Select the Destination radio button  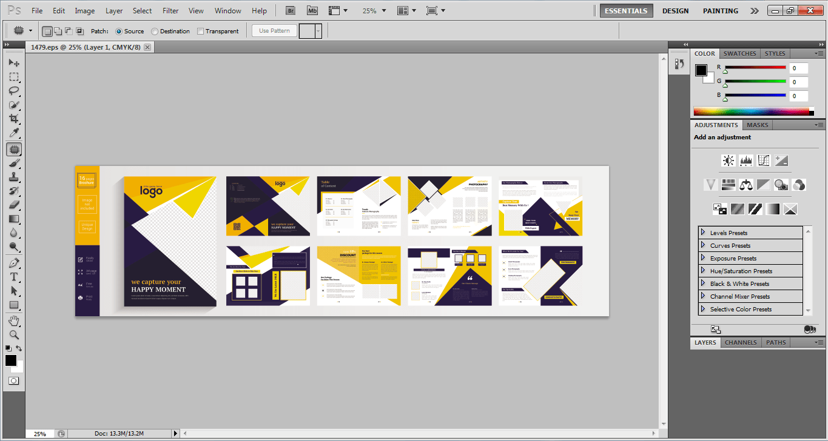click(155, 31)
